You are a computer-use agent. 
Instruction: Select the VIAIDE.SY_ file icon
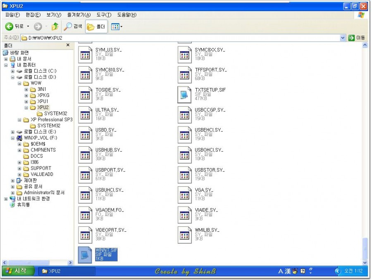pyautogui.click(x=185, y=215)
